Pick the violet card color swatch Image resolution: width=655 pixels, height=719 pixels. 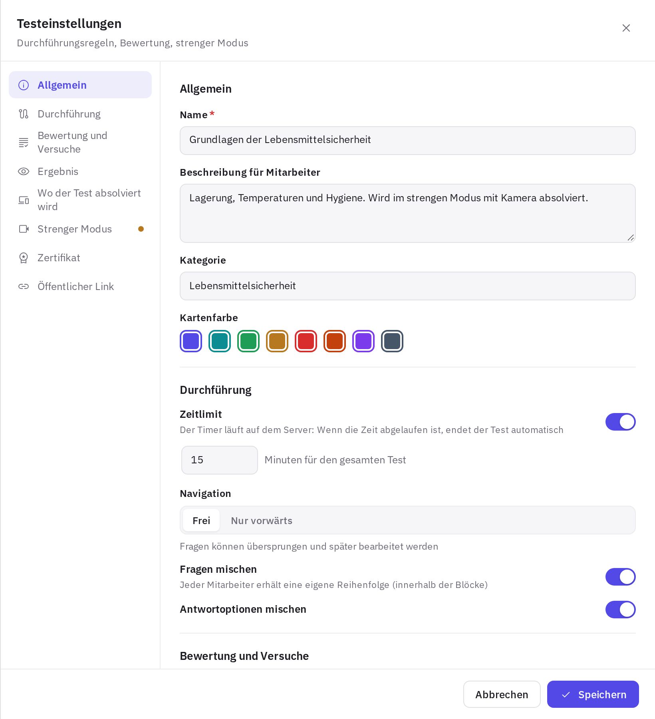(363, 341)
